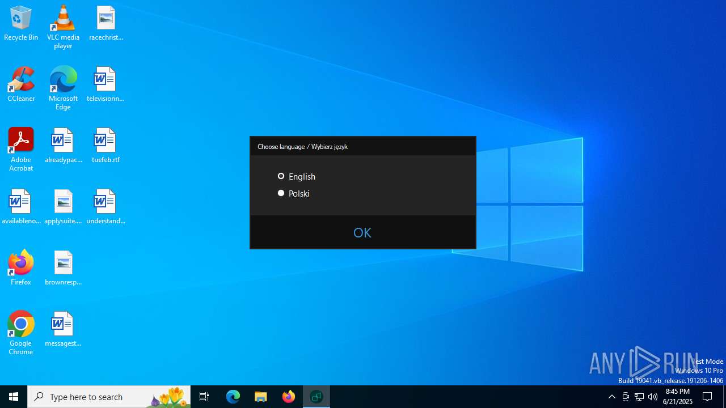
Task: Open the applysuite image file
Action: click(63, 207)
